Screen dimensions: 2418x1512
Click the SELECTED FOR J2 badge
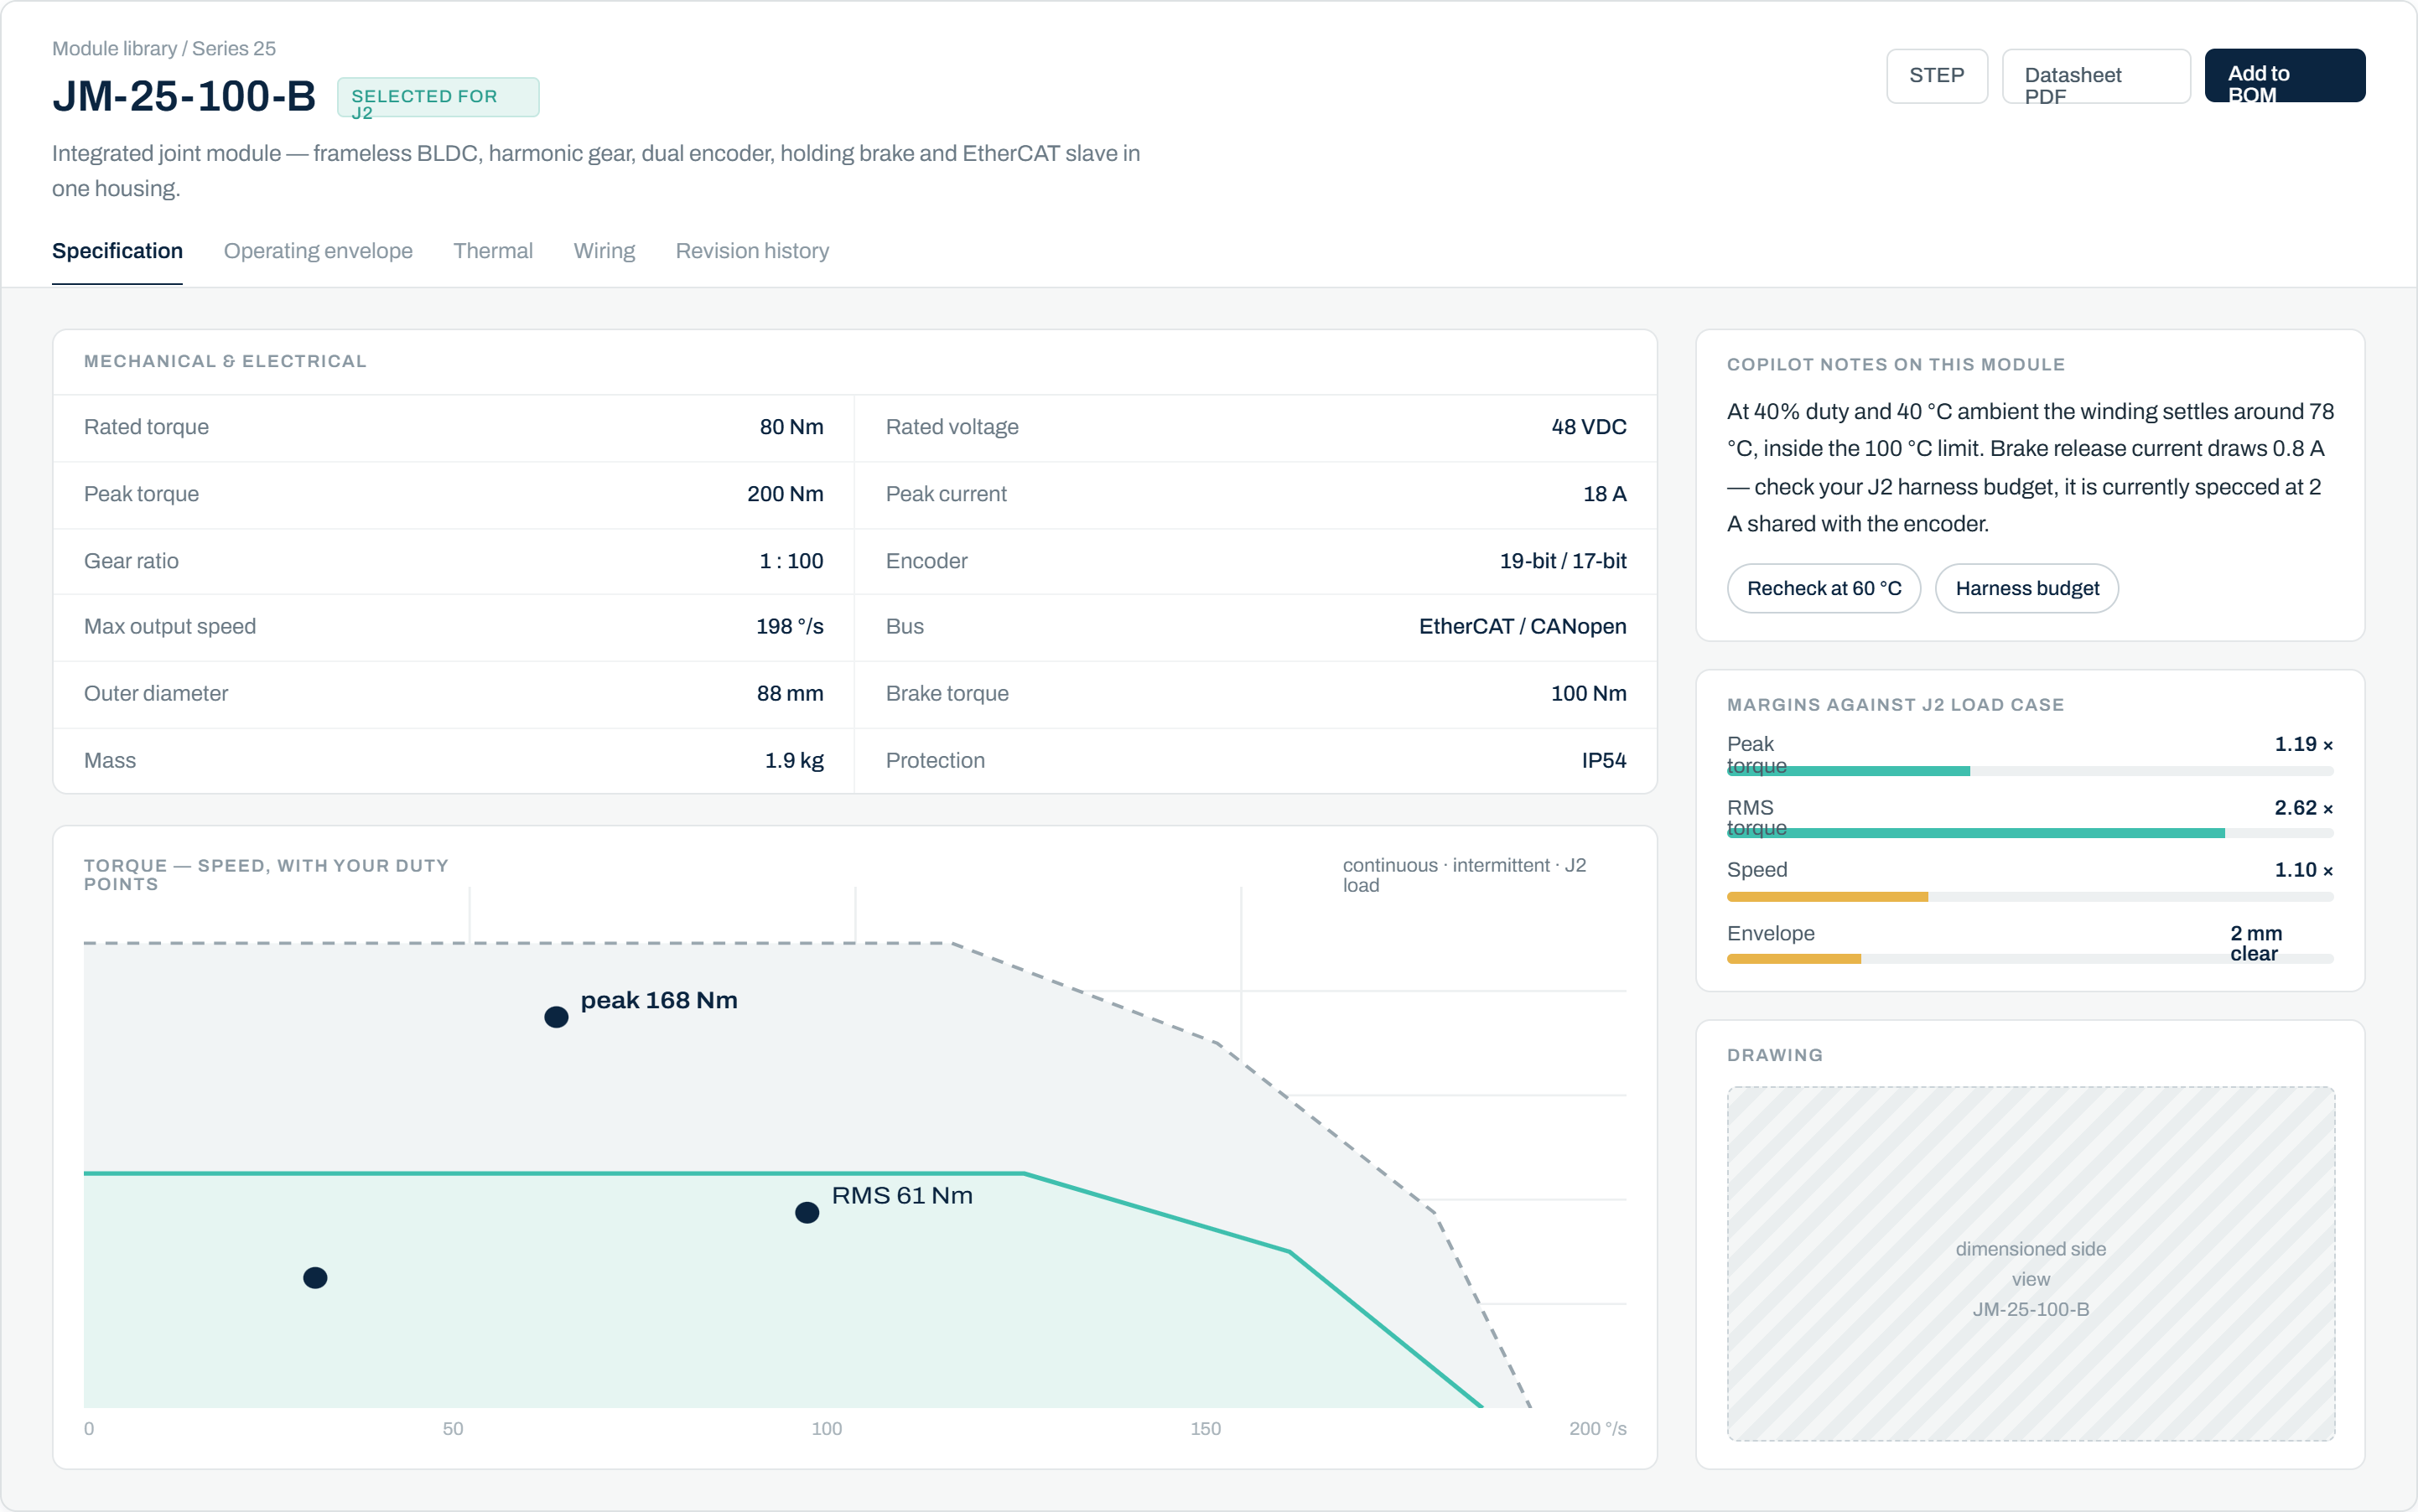point(437,97)
